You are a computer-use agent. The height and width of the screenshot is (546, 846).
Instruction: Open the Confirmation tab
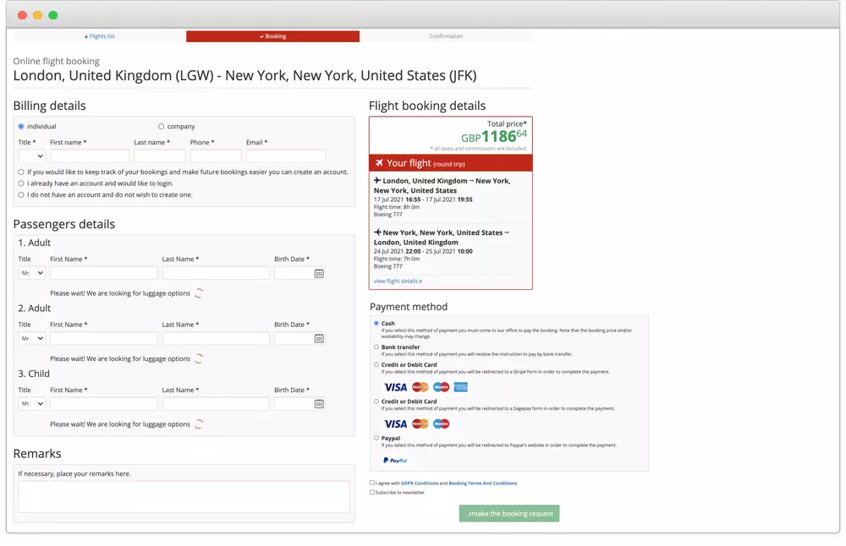click(x=446, y=35)
